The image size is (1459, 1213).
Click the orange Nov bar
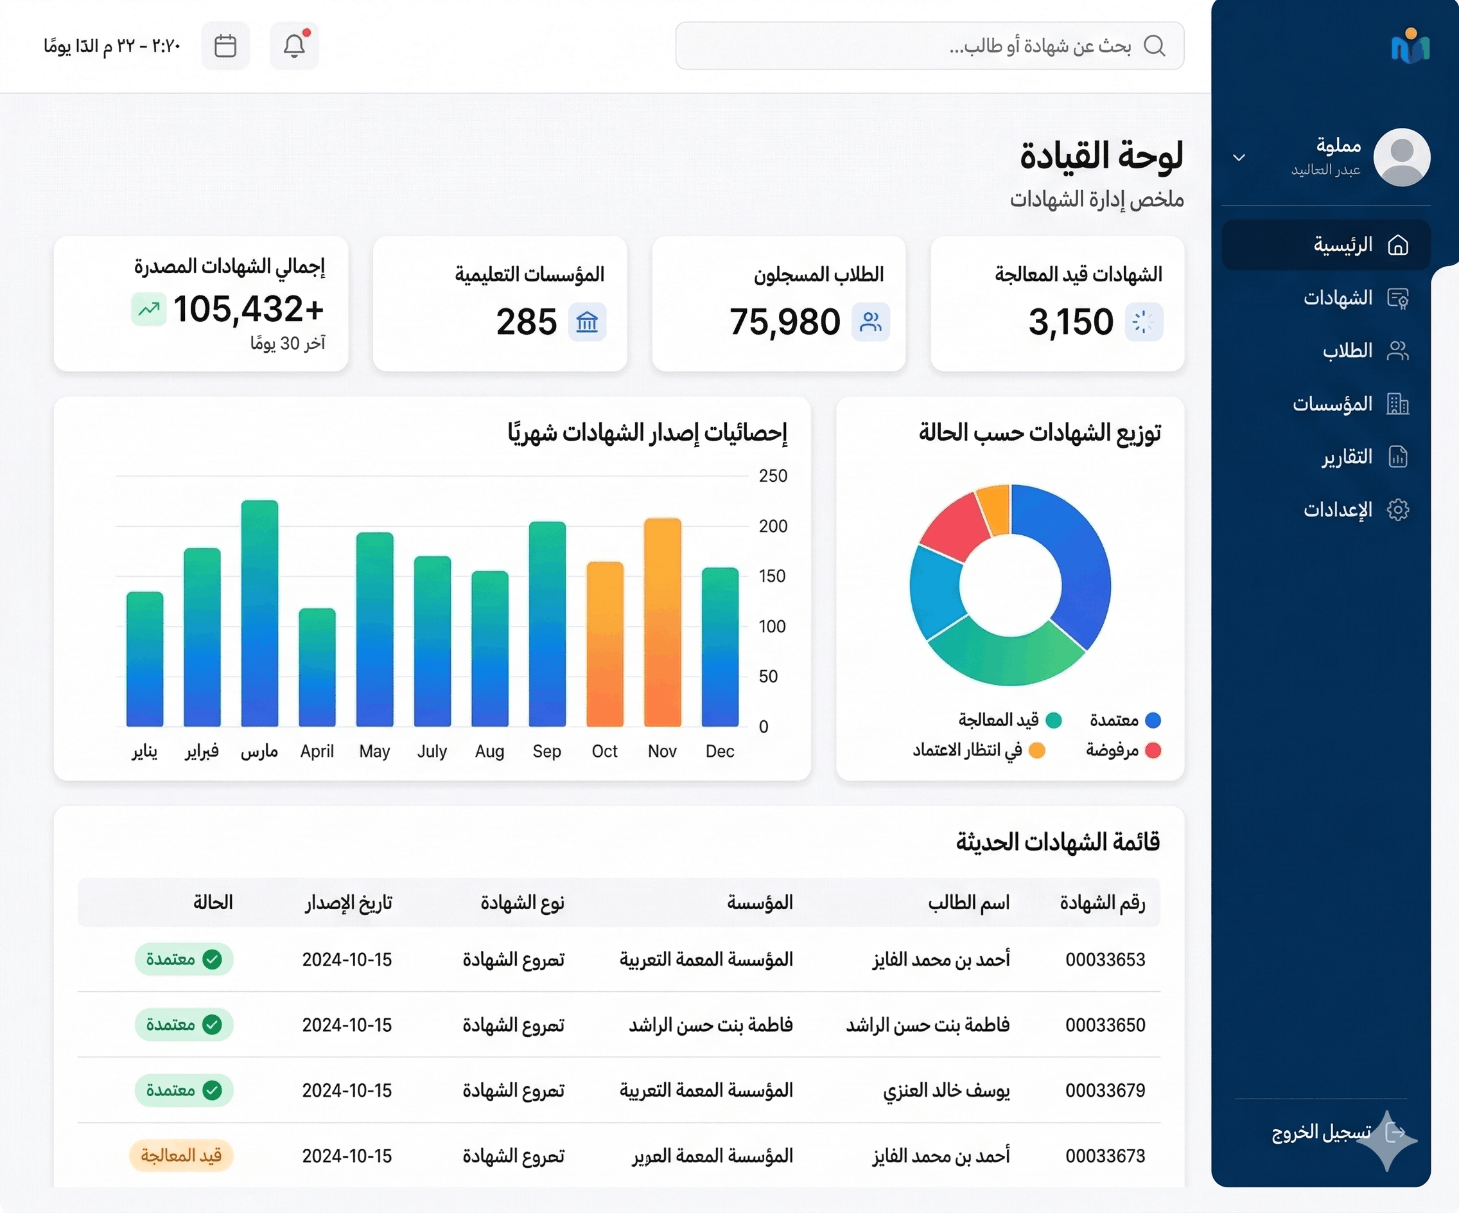click(663, 622)
